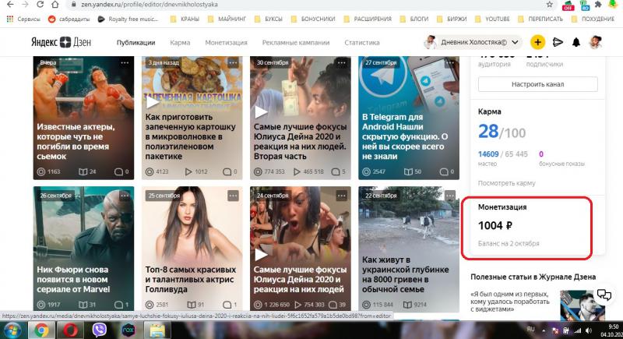Open Viber from the taskbar
The image size is (623, 339).
100,330
